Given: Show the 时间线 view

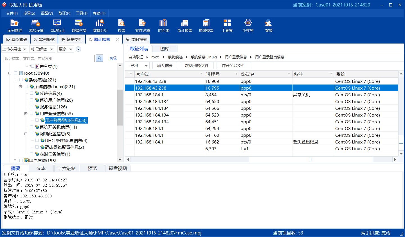Looking at the screenshot, I should point(163,26).
